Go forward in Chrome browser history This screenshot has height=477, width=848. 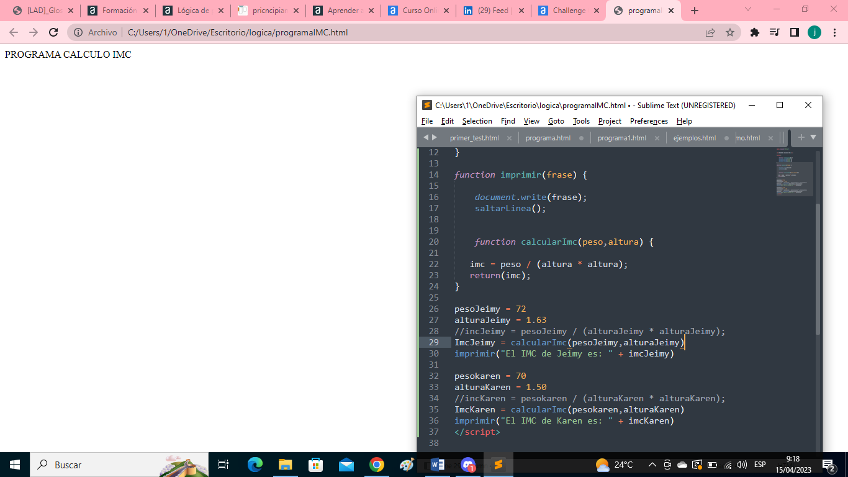(x=34, y=32)
